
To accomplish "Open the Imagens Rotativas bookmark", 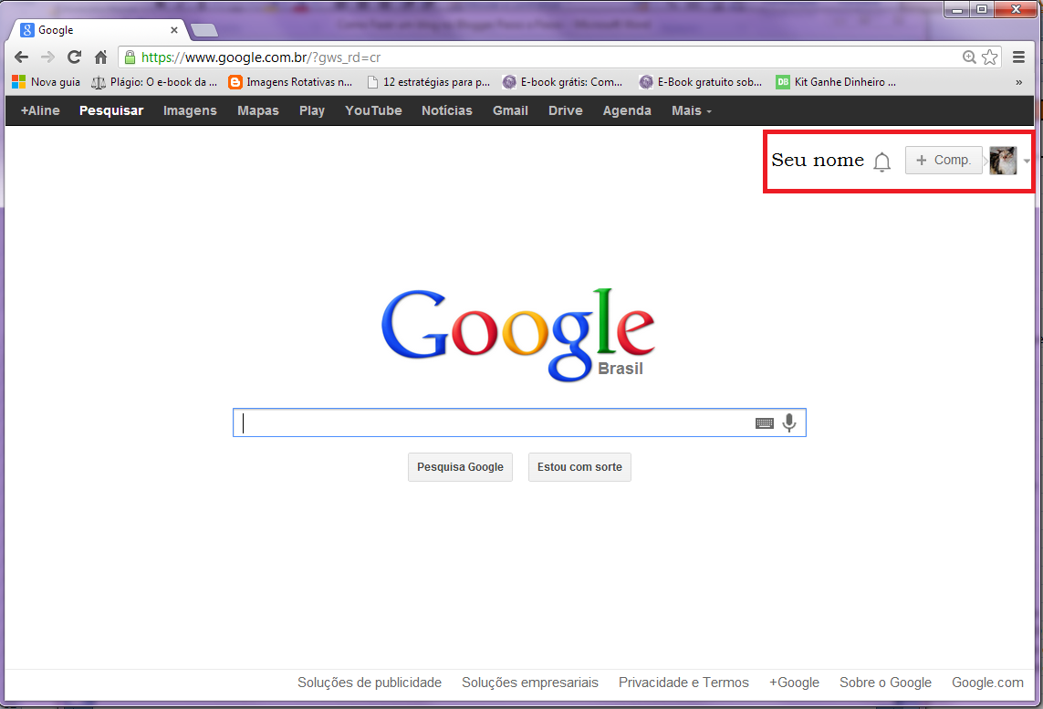I will (x=290, y=82).
